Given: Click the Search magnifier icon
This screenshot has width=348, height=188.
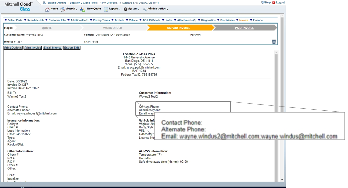Looking at the screenshot, I should [63, 9].
